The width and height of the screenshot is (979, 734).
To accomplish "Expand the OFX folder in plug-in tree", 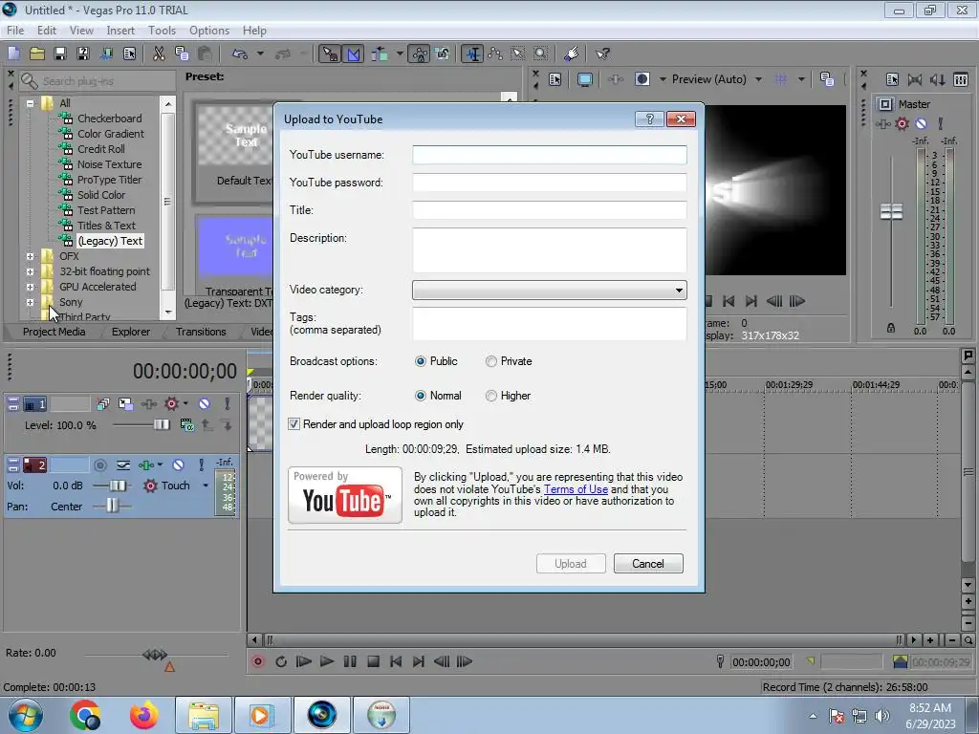I will pyautogui.click(x=30, y=256).
